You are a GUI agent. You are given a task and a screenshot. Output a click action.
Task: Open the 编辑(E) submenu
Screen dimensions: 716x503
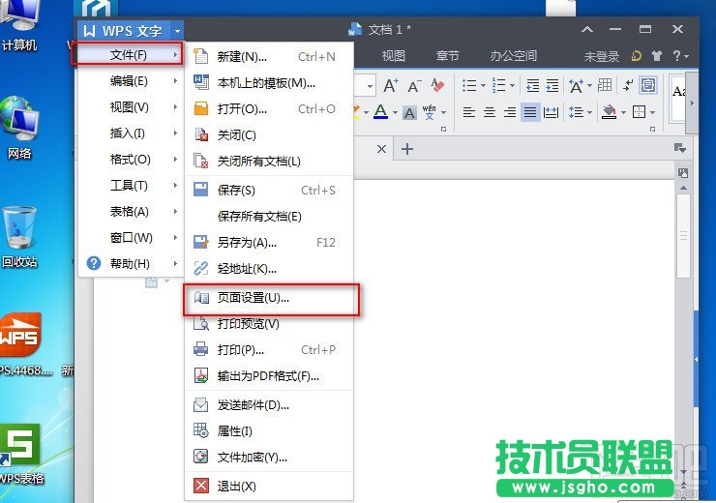(x=130, y=81)
